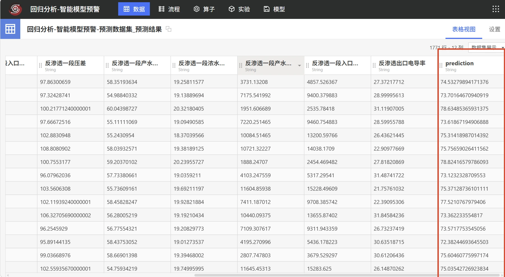This screenshot has height=277, width=505.
Task: Click cell 4857.526367
Action: point(338,82)
